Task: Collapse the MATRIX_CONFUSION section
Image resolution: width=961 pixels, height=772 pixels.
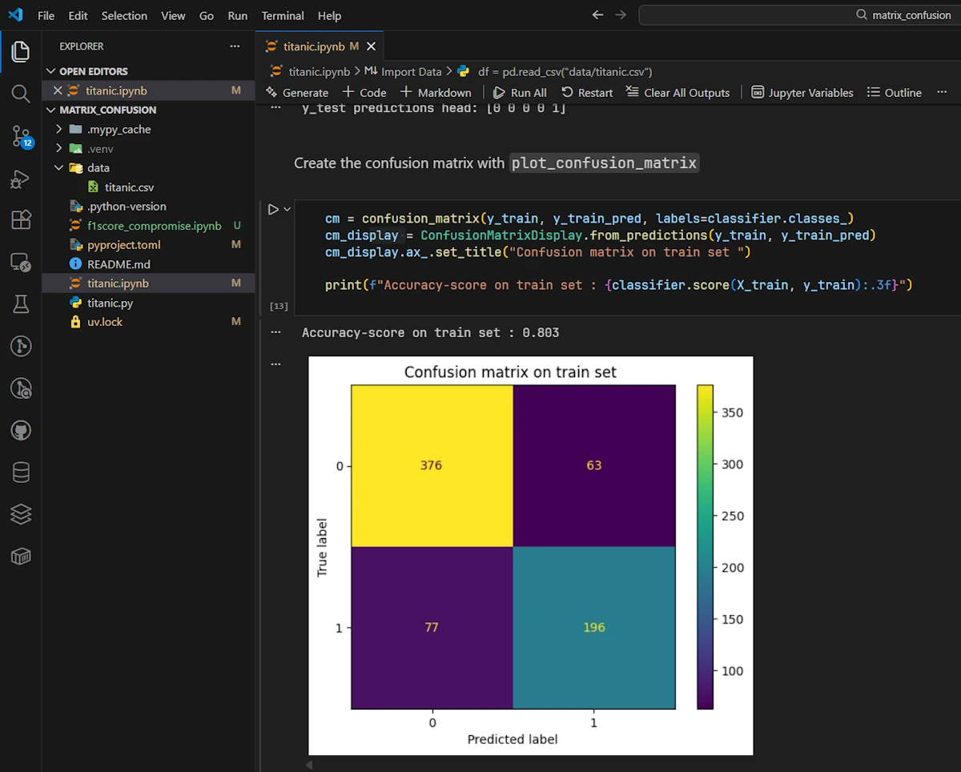Action: (52, 110)
